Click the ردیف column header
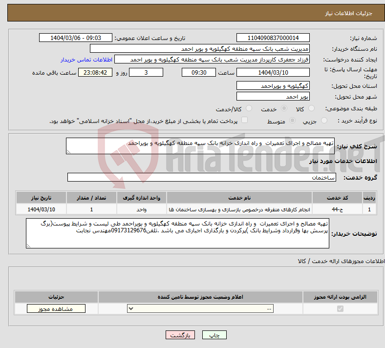Viewport: 385px width, 348px height. tap(369, 198)
